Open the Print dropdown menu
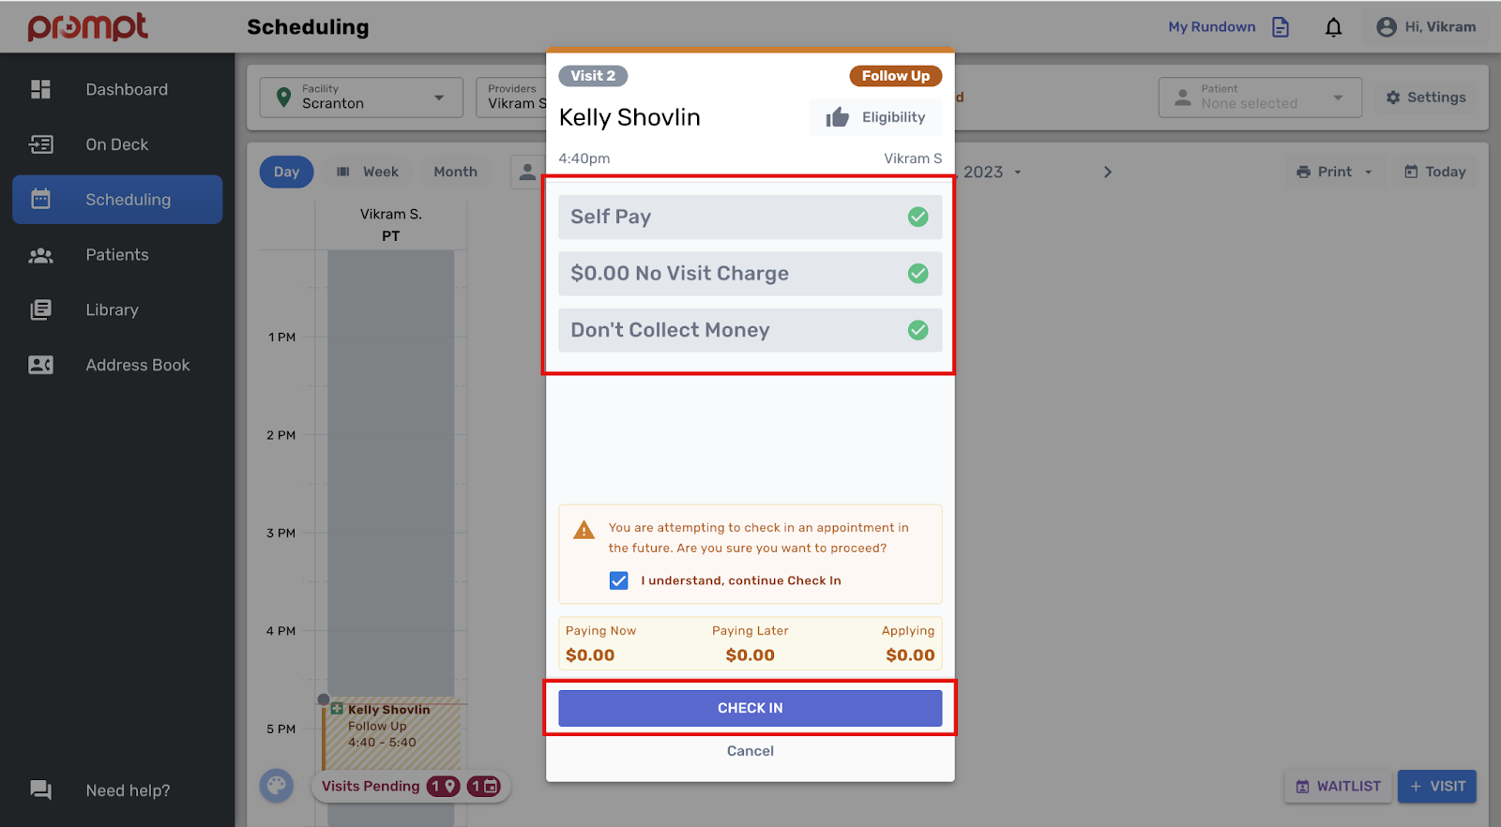The height and width of the screenshot is (827, 1501). pyautogui.click(x=1335, y=172)
